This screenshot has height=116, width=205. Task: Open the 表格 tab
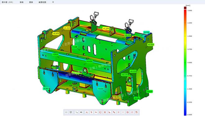point(21,2)
